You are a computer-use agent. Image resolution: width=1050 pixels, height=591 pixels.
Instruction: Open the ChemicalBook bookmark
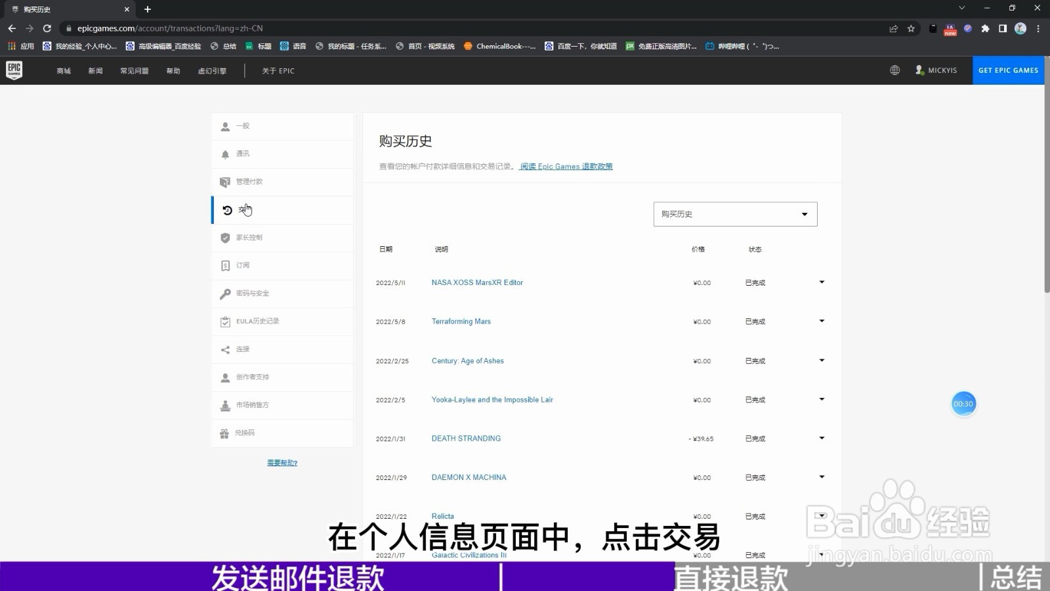coord(500,46)
